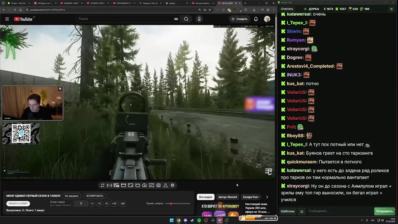Adjust the Громк. алерта volume slider
398x224 pixels.
pos(178,203)
